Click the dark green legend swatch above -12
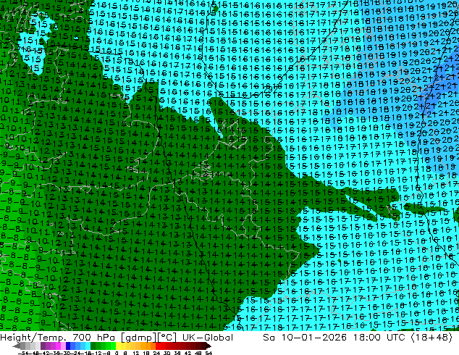The height and width of the screenshot is (355, 459). coord(93,346)
